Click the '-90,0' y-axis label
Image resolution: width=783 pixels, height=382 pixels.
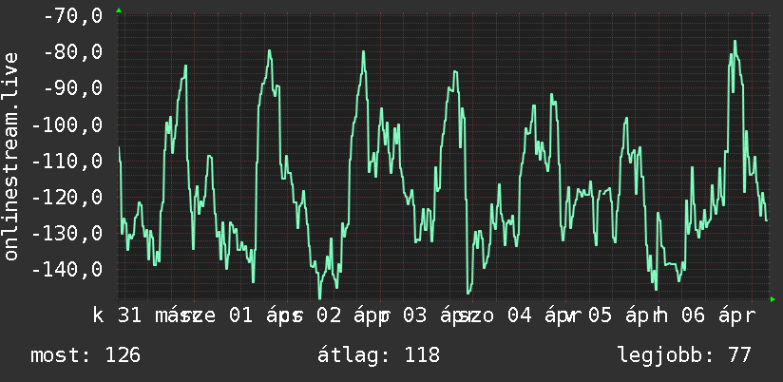coord(73,88)
